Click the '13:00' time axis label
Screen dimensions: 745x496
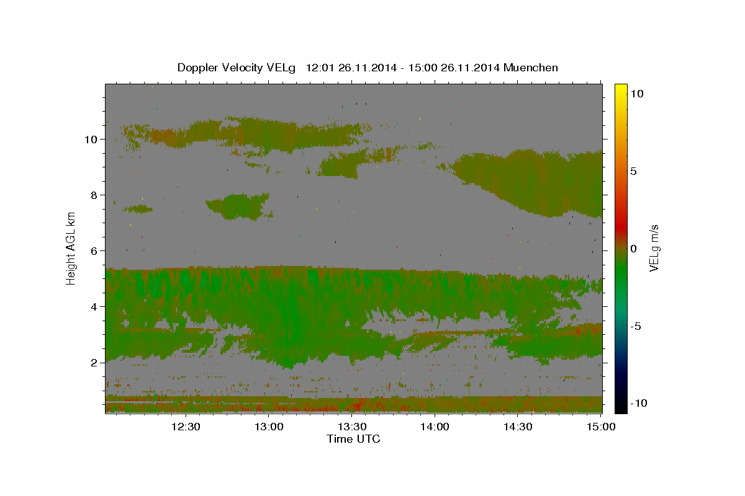click(x=269, y=427)
